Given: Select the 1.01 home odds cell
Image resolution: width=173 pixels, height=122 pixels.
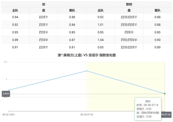Looking at the screenshot, I should [100, 25].
